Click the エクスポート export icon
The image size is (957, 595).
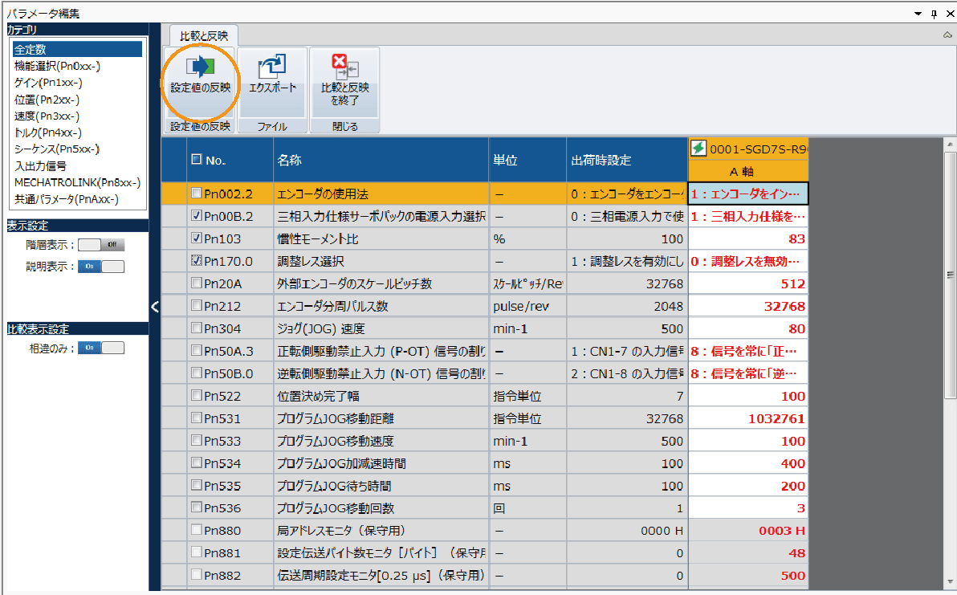pos(272,67)
